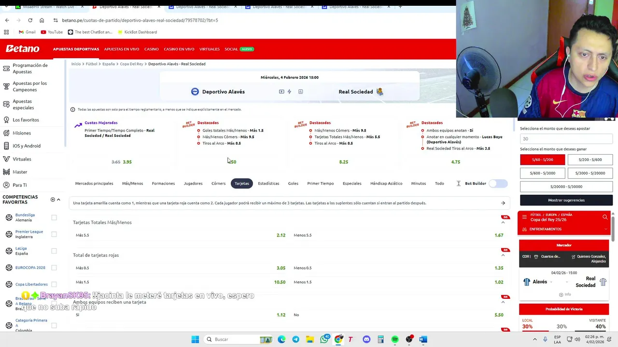Screen dimensions: 618x347
Task: Check the LaLiga España checkbox
Action: pyautogui.click(x=54, y=251)
